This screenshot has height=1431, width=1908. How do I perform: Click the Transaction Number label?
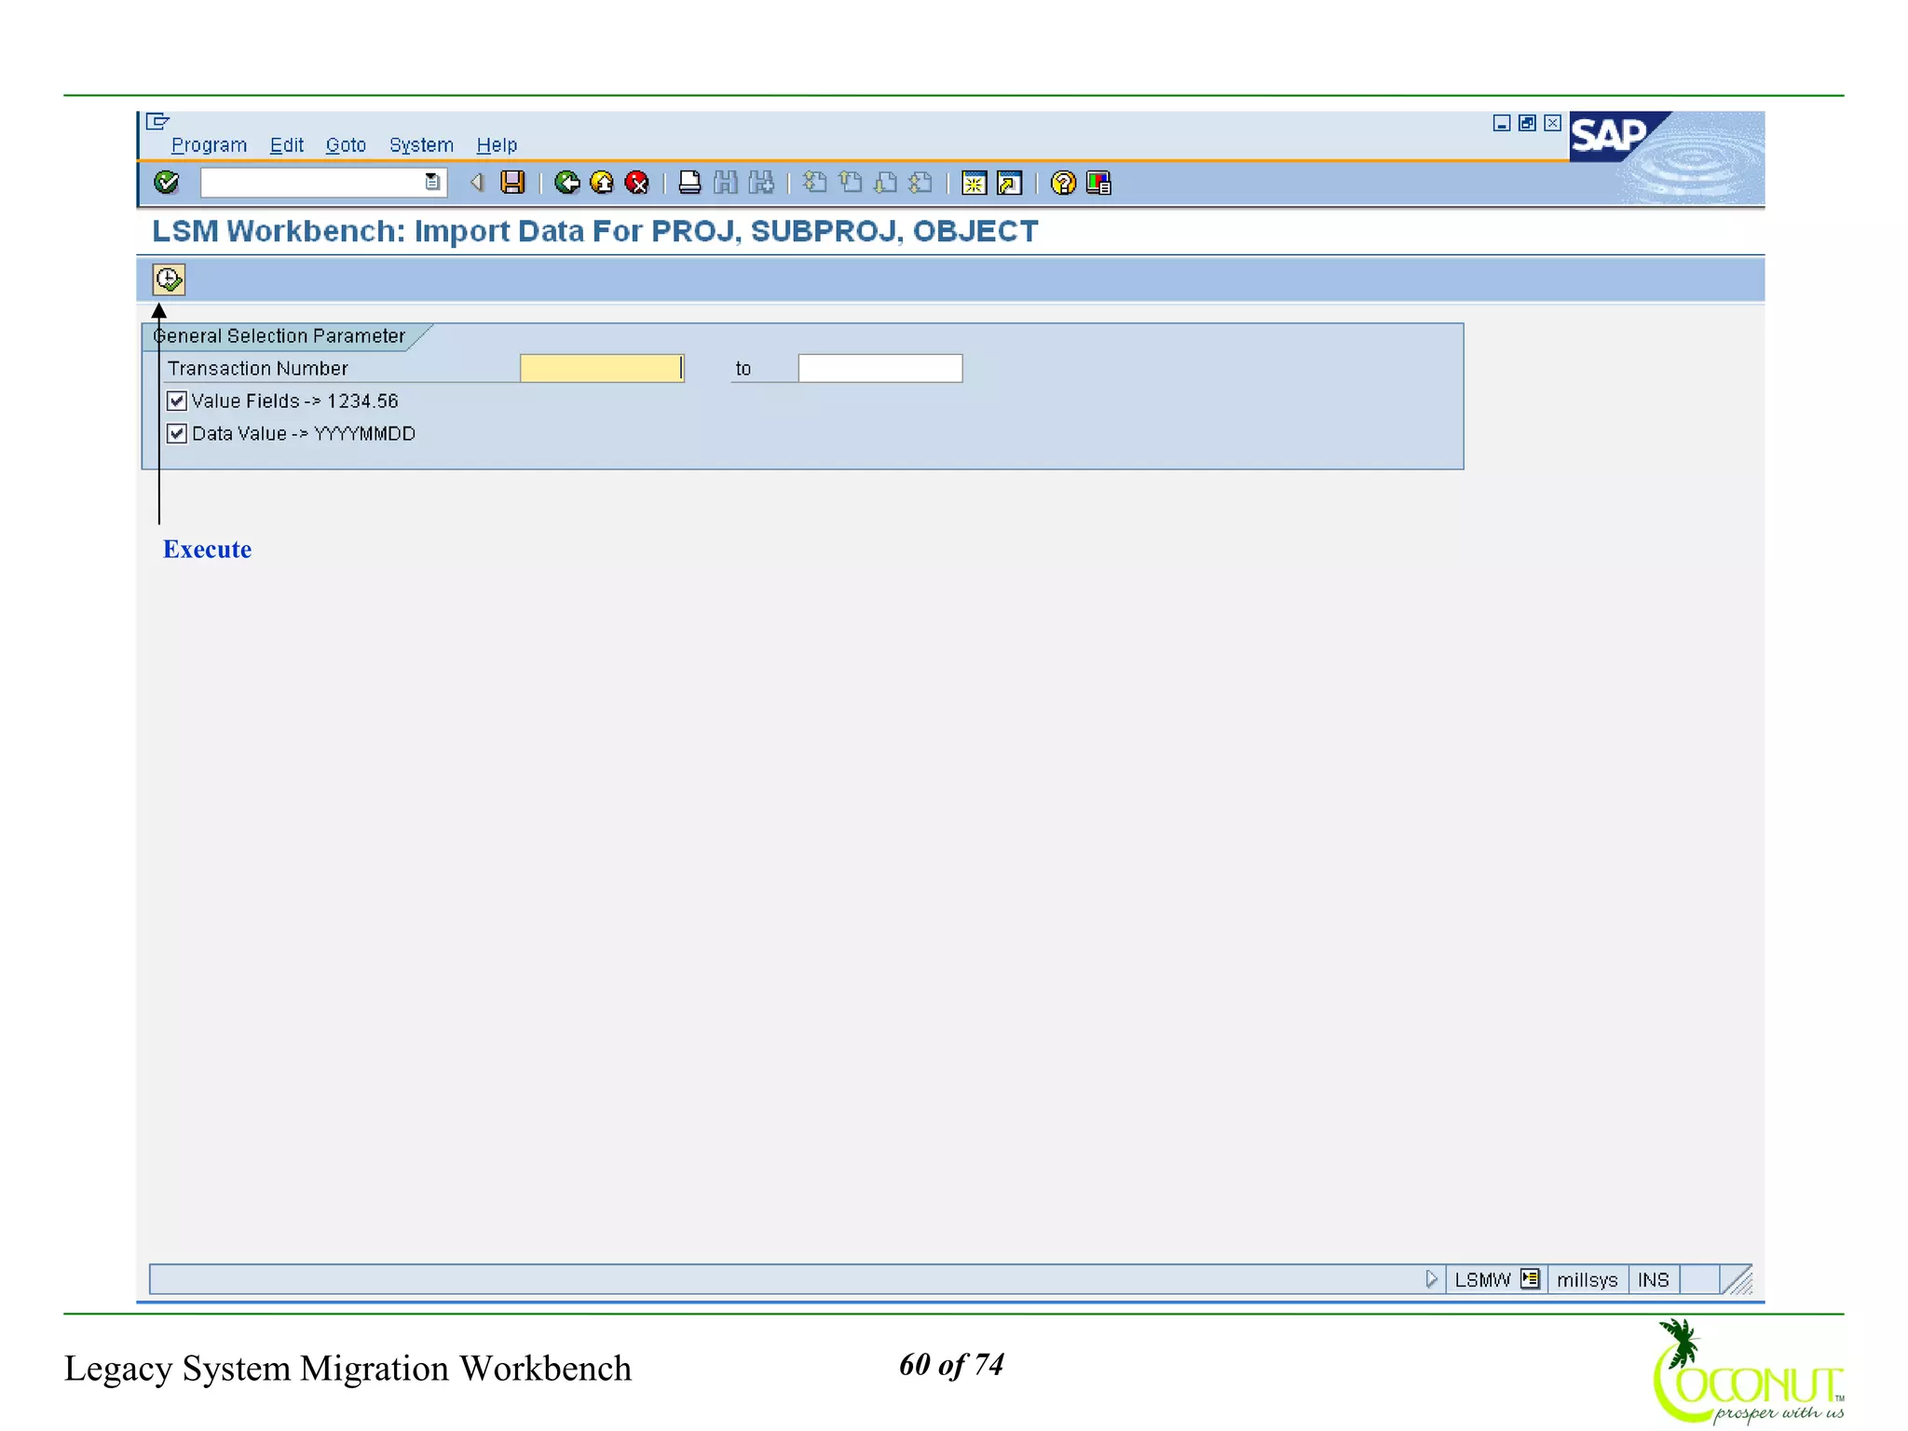(x=258, y=369)
